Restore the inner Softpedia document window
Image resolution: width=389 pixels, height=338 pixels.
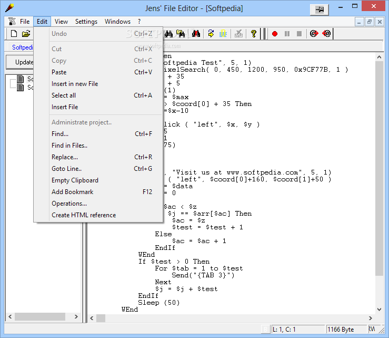[x=369, y=22]
